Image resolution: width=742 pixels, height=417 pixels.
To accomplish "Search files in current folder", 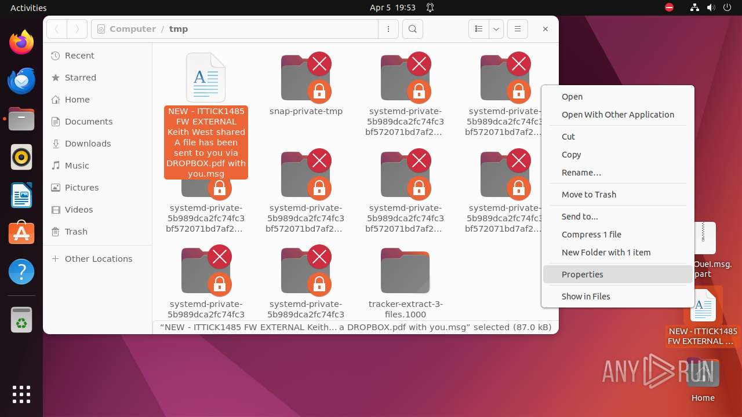I will pyautogui.click(x=413, y=29).
